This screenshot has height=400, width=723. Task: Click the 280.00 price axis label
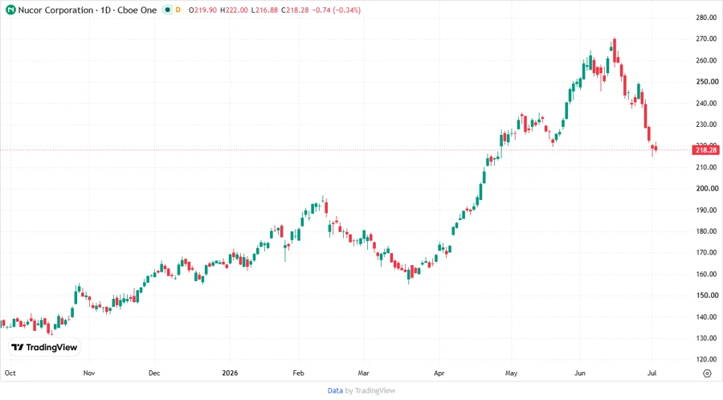pyautogui.click(x=706, y=18)
